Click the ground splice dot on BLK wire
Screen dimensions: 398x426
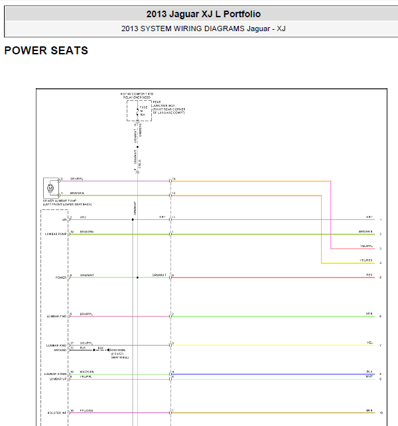coord(94,350)
